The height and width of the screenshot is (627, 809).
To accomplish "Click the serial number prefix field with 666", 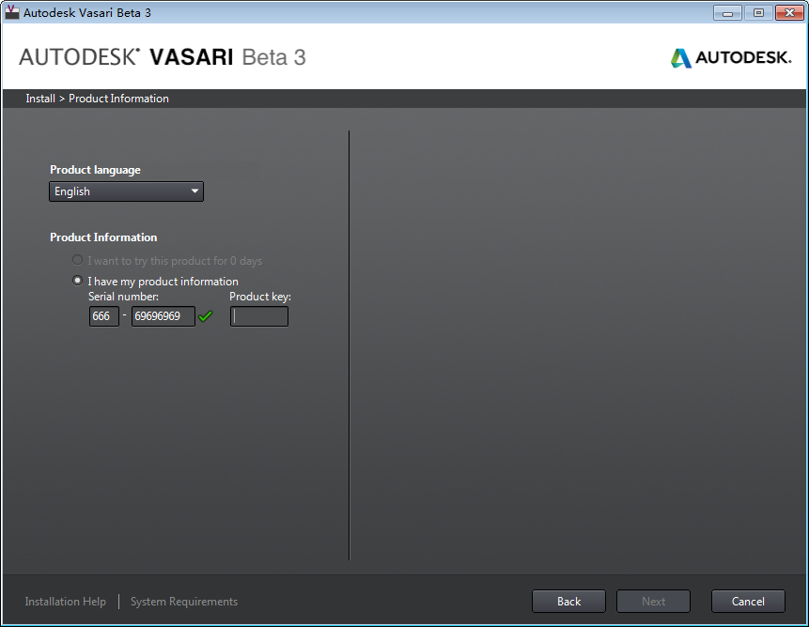I will 104,316.
